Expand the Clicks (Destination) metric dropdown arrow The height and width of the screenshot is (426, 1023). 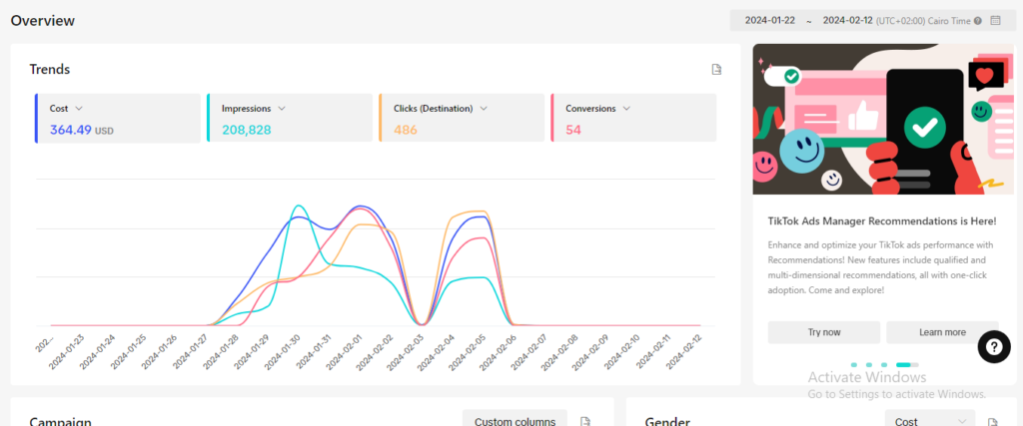[x=484, y=108]
